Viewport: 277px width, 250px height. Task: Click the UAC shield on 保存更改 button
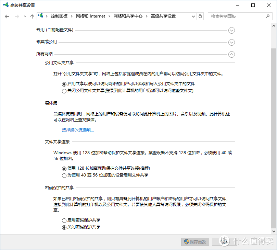[186, 242]
